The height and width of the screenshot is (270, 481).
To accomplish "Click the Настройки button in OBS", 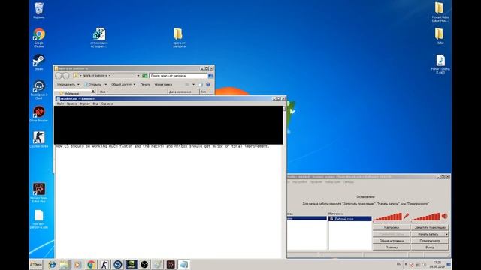I will click(x=392, y=227).
